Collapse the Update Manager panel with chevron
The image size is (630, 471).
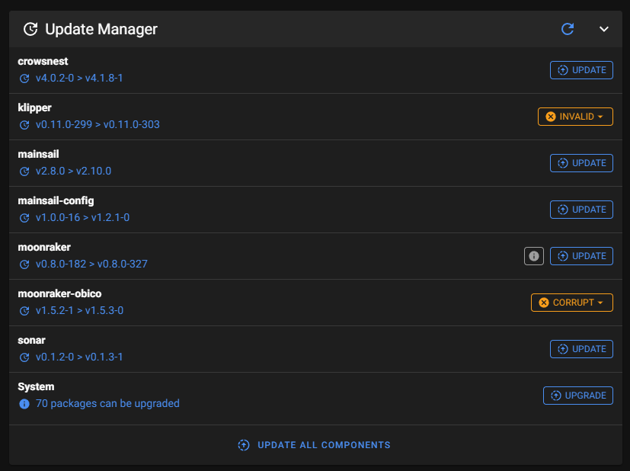tap(603, 29)
